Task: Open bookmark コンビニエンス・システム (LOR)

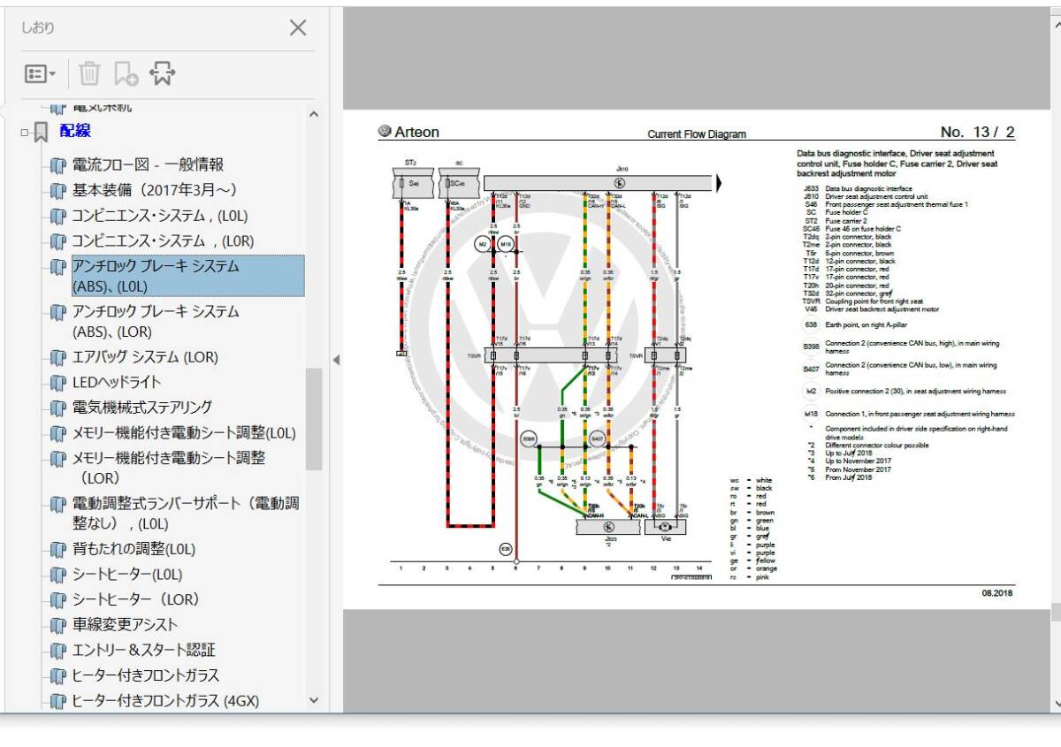Action: (163, 241)
